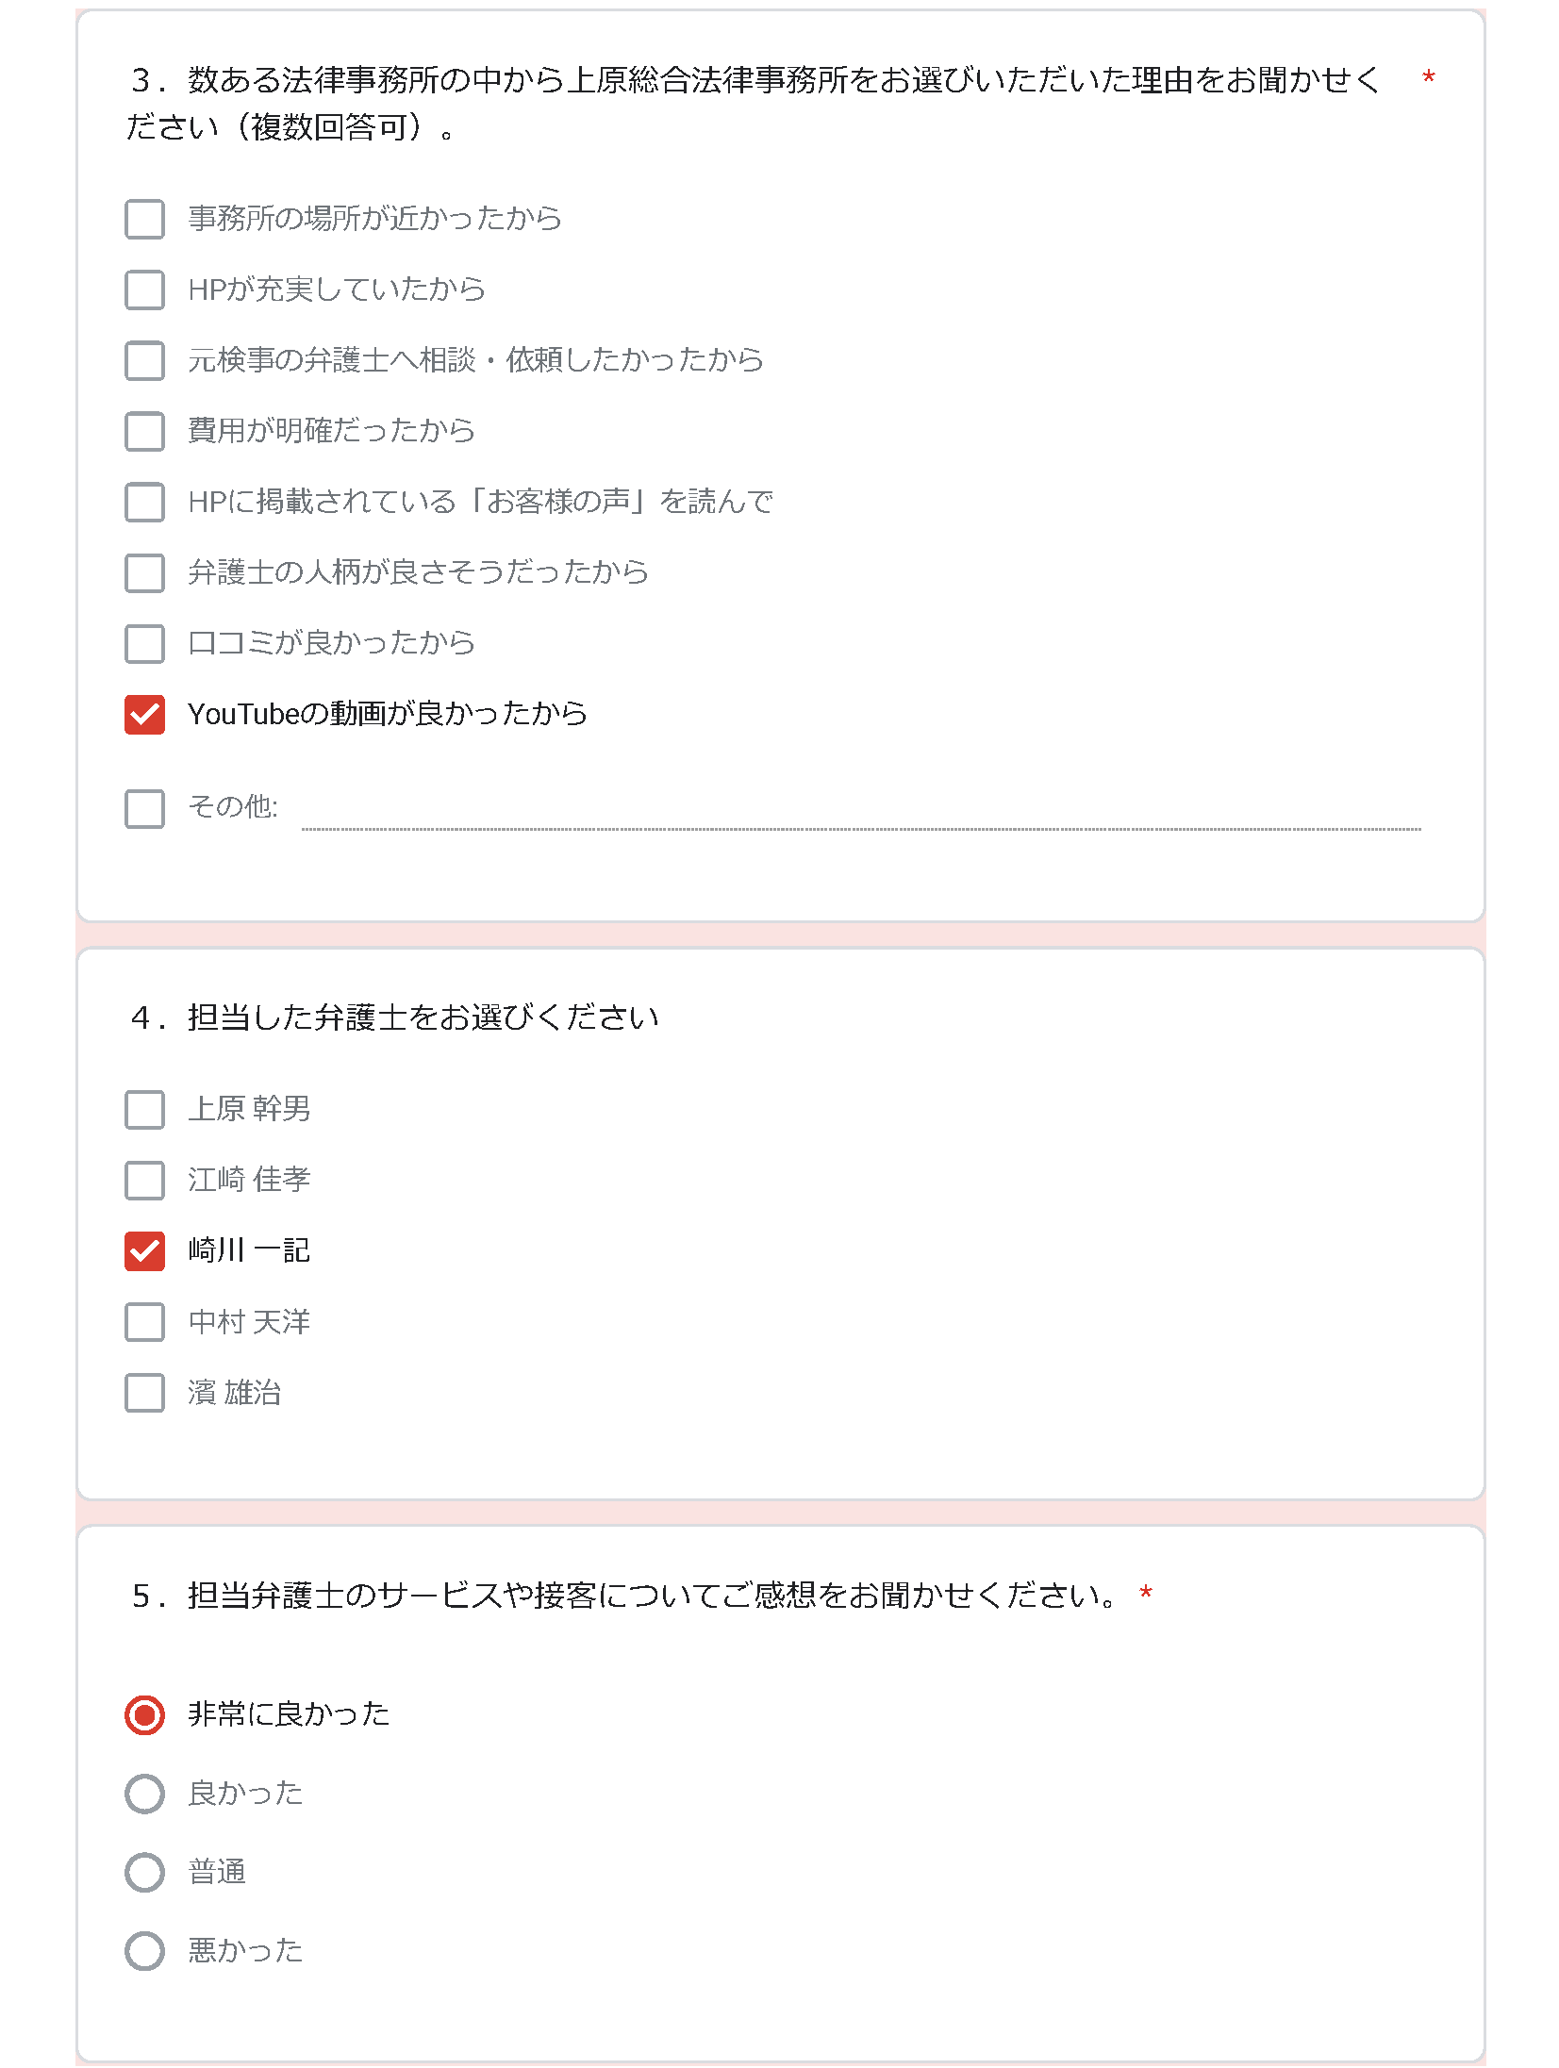
Task: Select the 濱 雄治 checkbox
Action: [x=144, y=1393]
